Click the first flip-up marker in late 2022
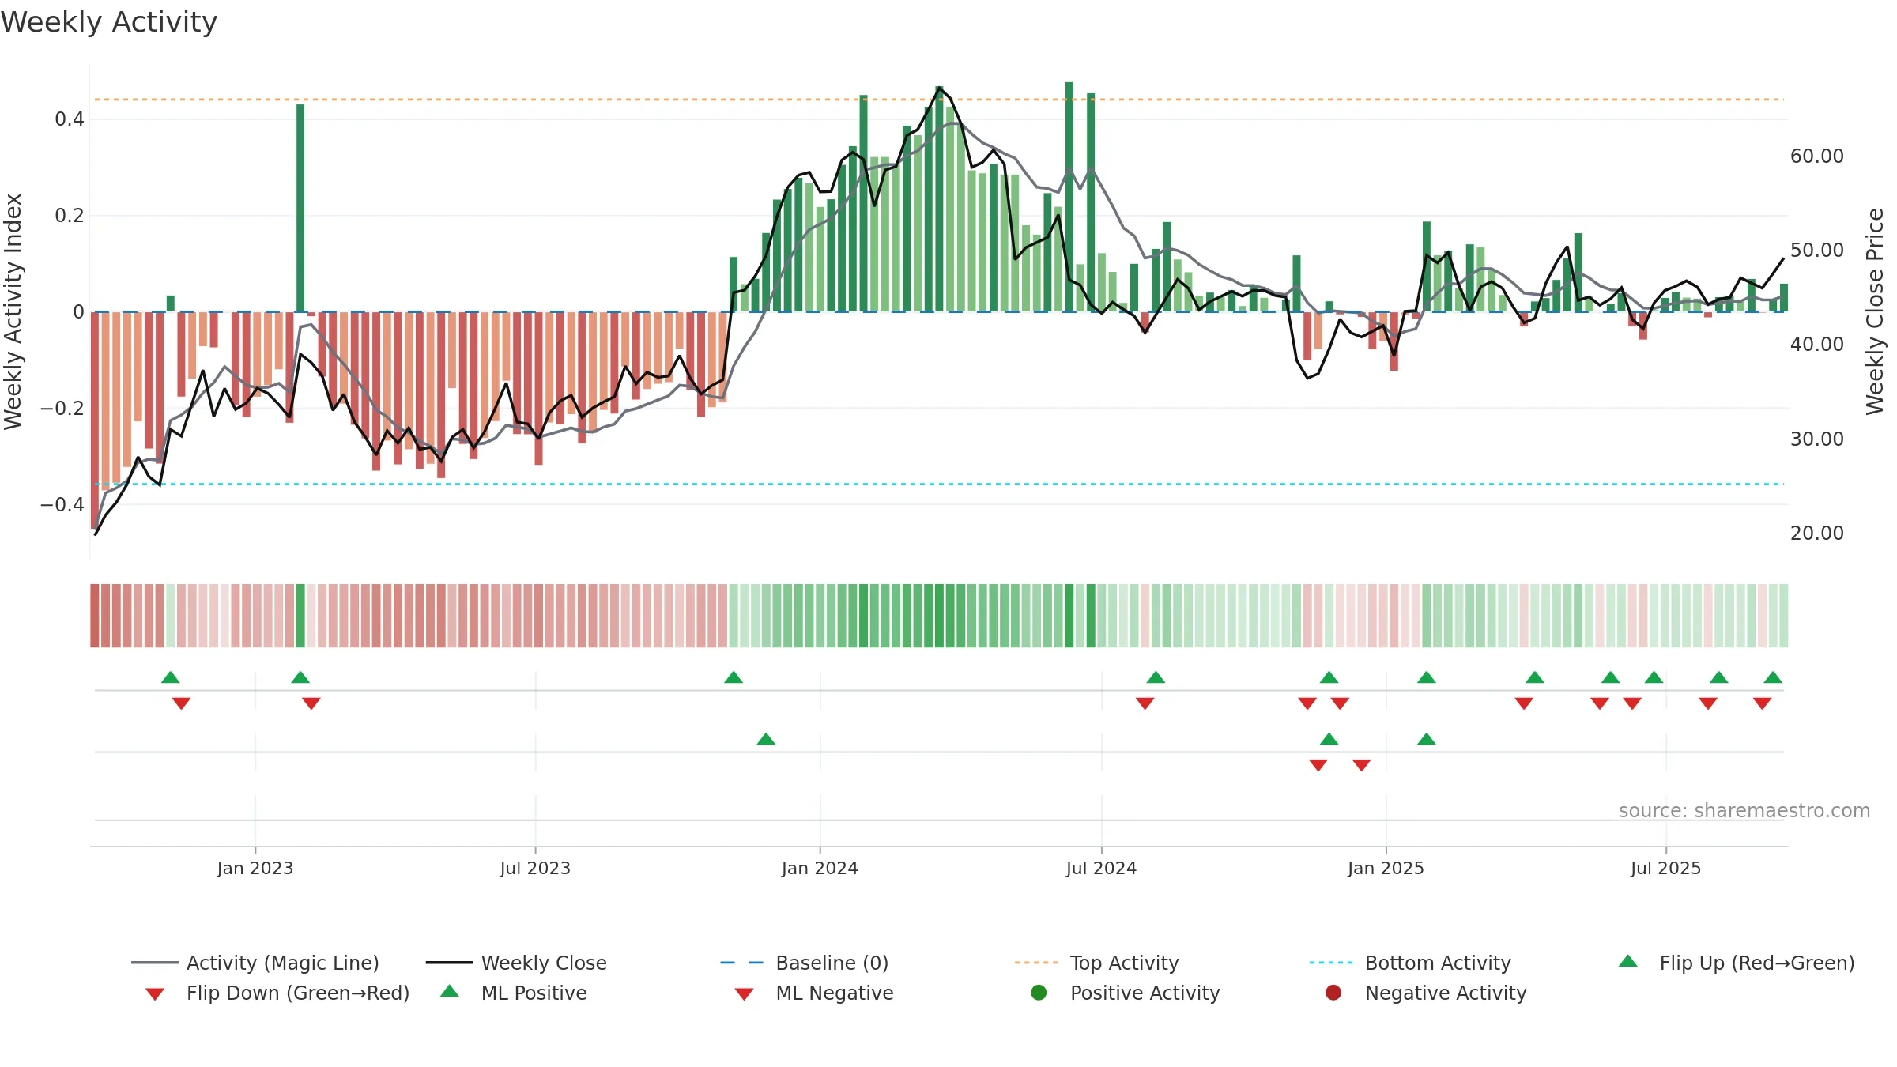This screenshot has height=1067, width=1897. [x=171, y=677]
